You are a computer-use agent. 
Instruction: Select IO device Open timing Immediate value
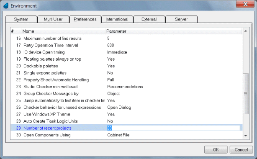[x=117, y=52]
